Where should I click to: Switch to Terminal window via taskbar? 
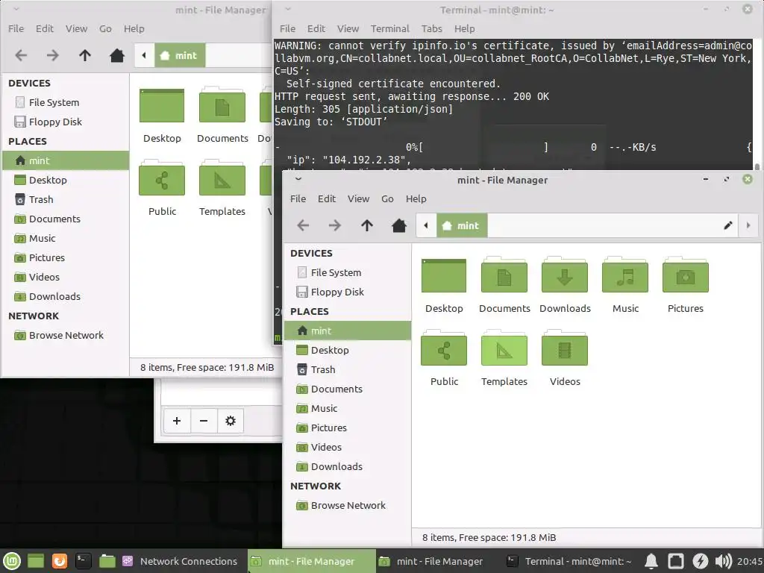point(569,561)
